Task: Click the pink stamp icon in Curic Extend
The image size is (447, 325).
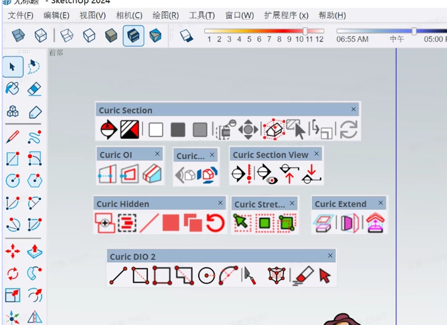Action: pos(375,222)
